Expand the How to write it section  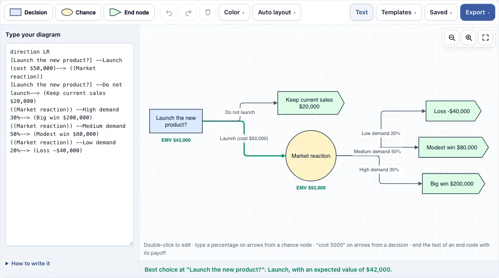tap(28, 263)
